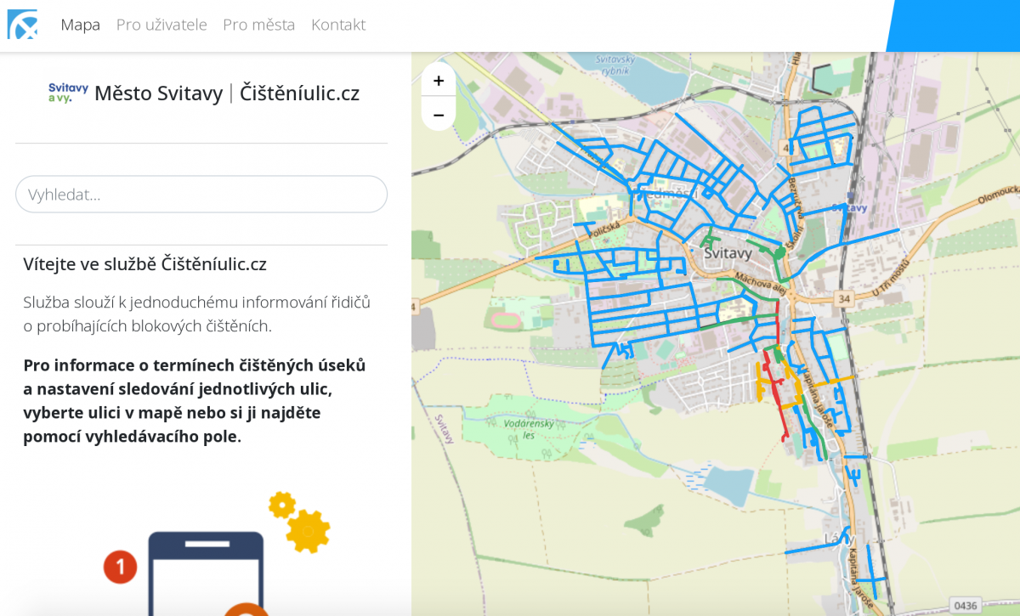Click the 'Vítejte ve službě Čištěníulic.cz' heading
The image size is (1020, 616).
[x=145, y=264]
